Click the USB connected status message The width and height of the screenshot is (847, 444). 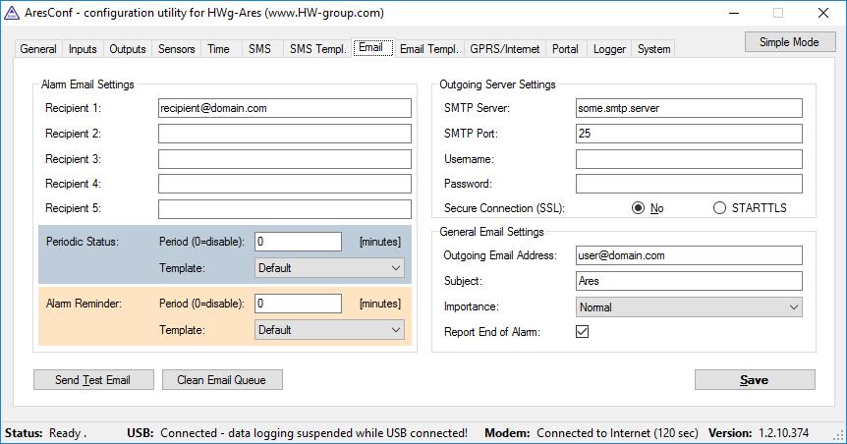tap(313, 433)
